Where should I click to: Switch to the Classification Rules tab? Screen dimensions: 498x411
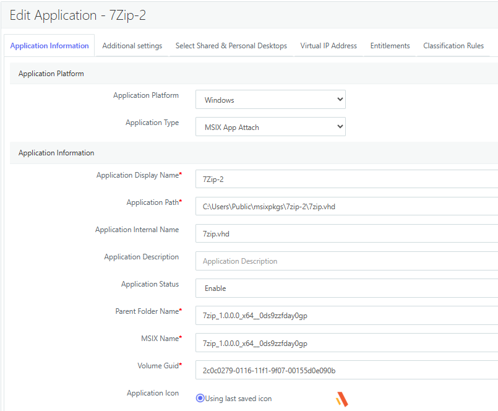click(x=453, y=46)
